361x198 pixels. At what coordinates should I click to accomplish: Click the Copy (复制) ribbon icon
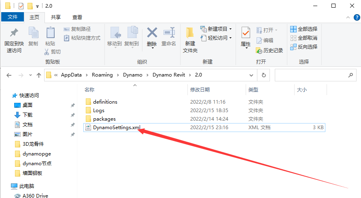click(33, 32)
